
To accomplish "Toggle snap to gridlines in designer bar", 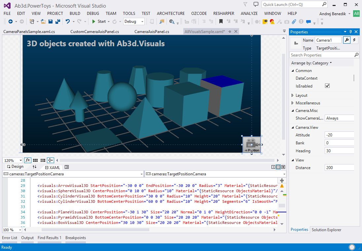I will tap(43, 160).
